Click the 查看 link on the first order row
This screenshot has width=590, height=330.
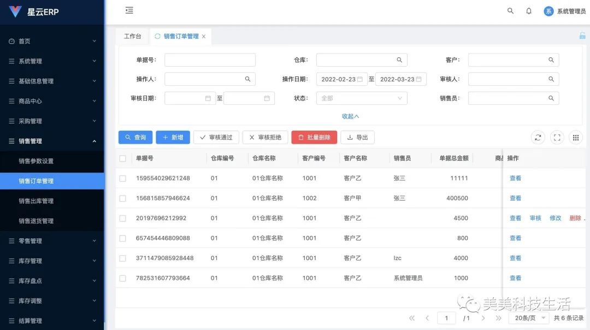coord(515,178)
